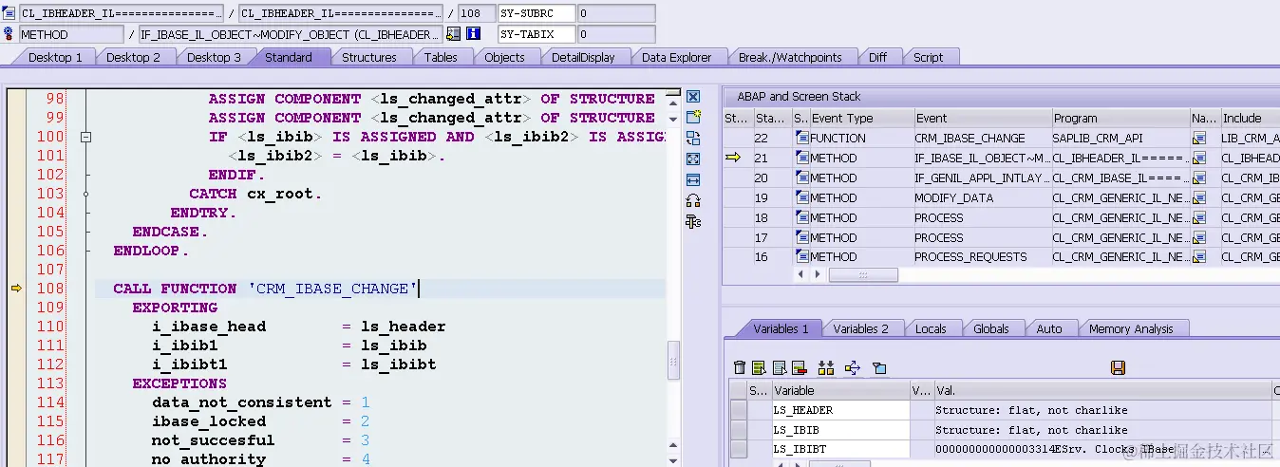1280x467 pixels.
Task: Collapse the IF block at line 100
Action: tap(85, 137)
